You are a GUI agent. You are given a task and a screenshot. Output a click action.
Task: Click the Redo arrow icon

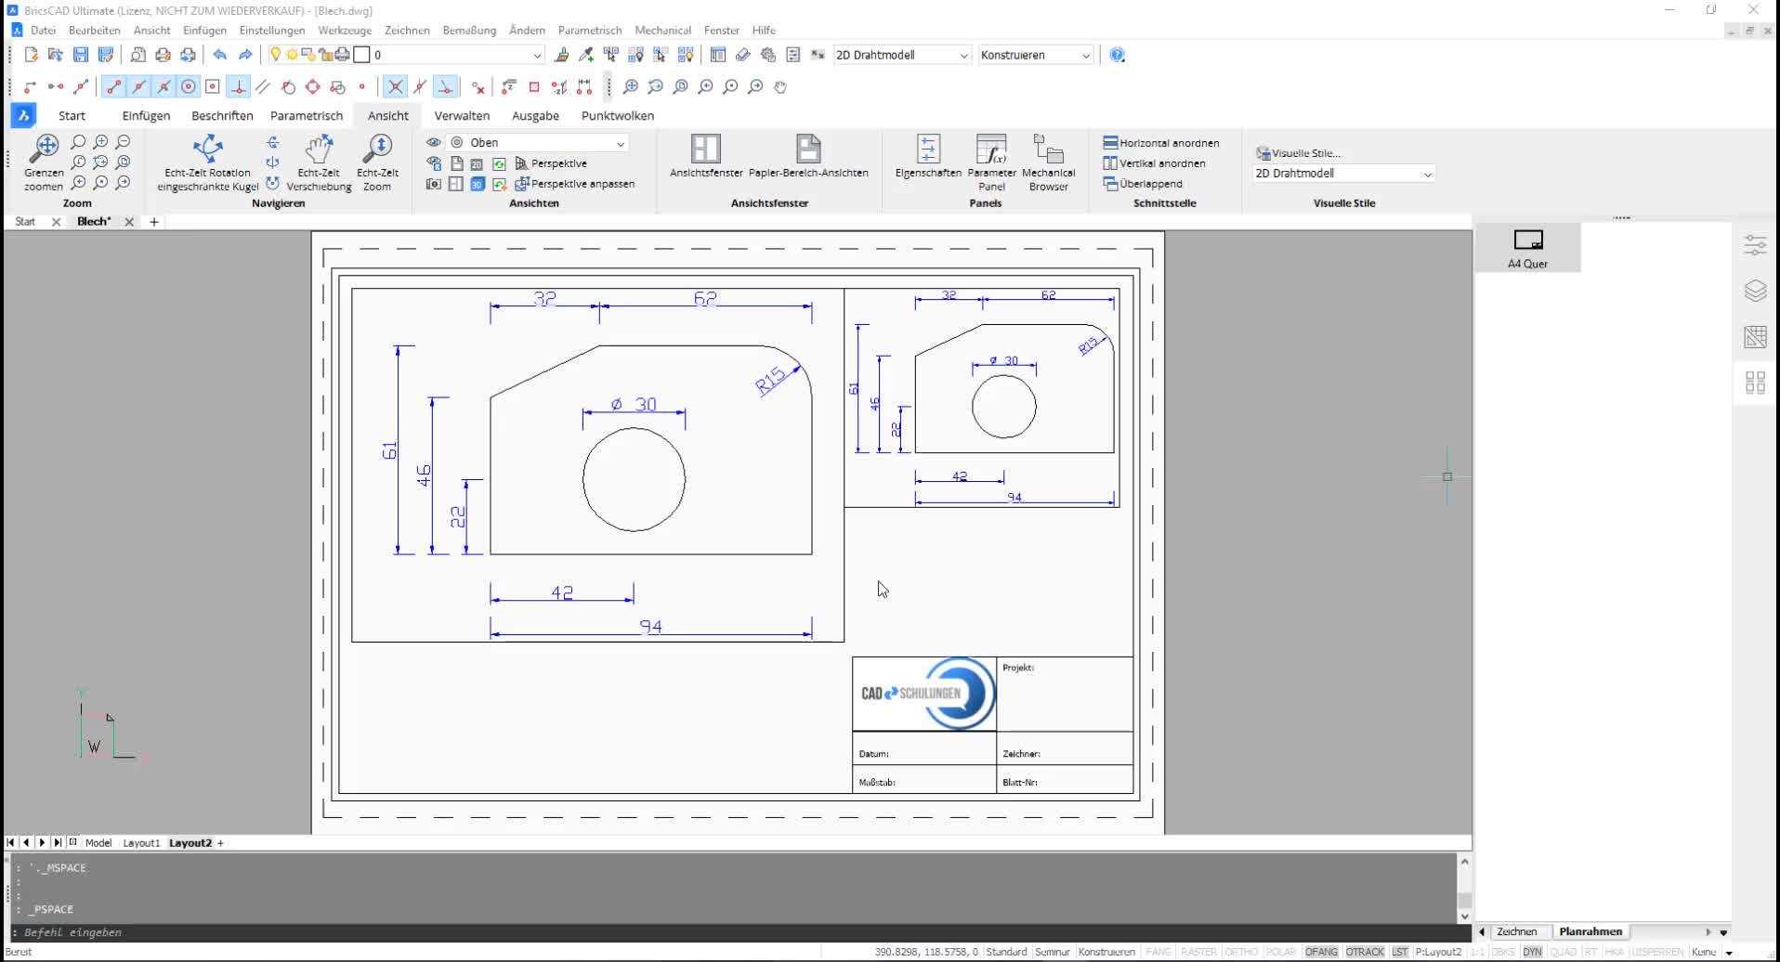(x=245, y=55)
